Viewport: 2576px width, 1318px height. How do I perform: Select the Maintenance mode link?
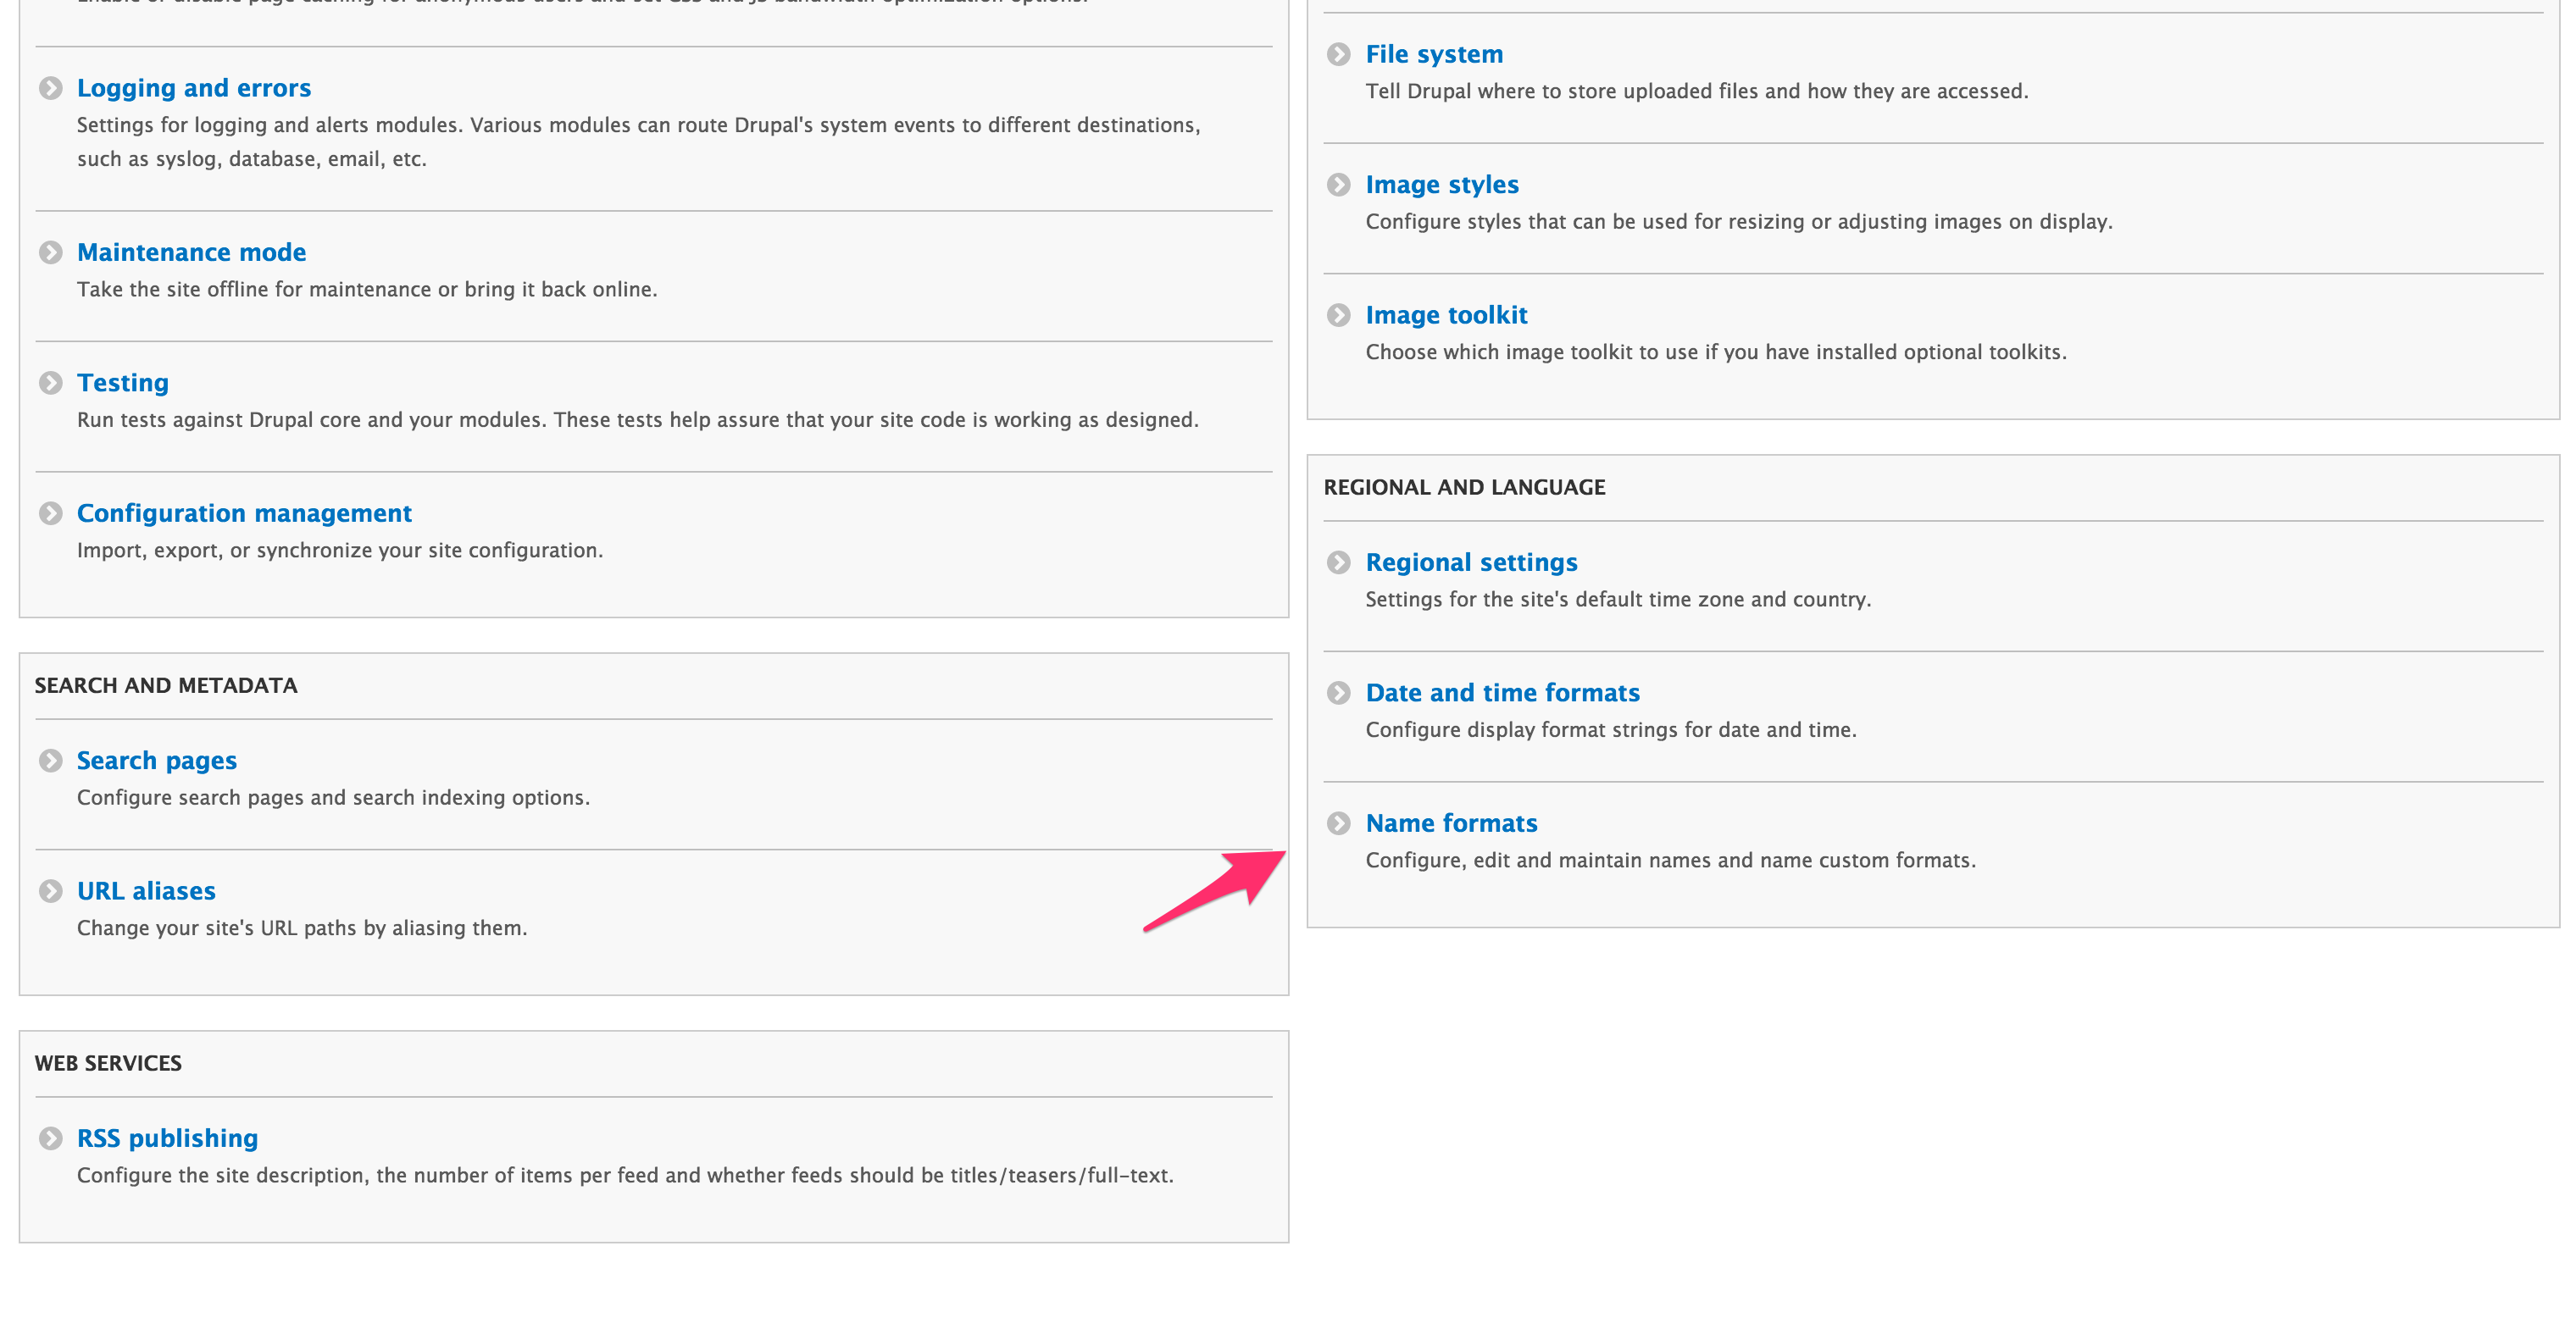191,252
